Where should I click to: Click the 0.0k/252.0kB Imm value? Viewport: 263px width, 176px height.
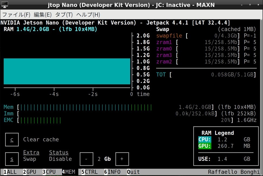(x=195, y=114)
